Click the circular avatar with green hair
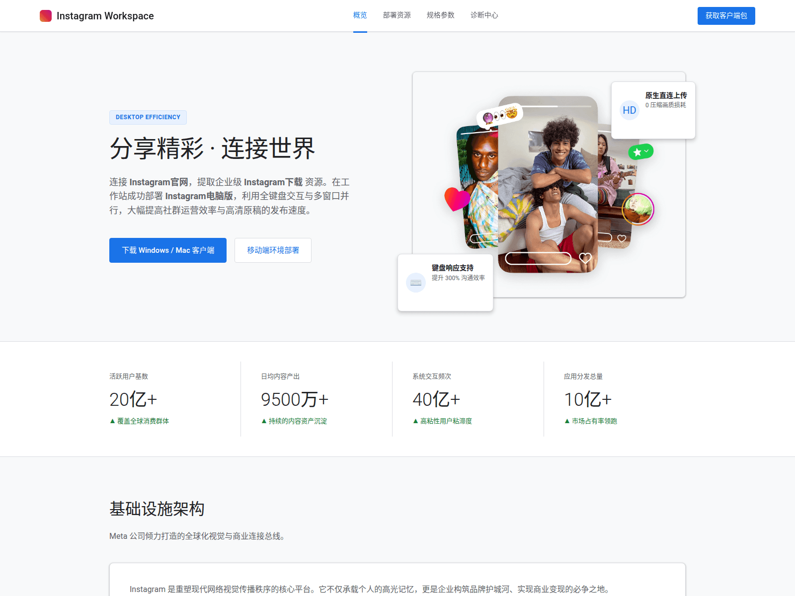This screenshot has width=795, height=596. click(x=638, y=209)
